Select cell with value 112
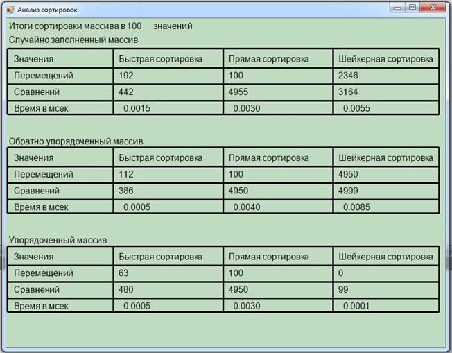Image resolution: width=452 pixels, height=353 pixels. [168, 174]
